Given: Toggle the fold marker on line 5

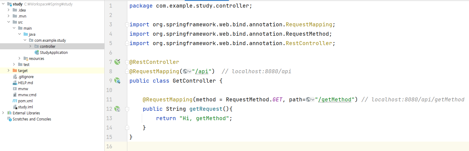Looking at the screenshot, I should click(x=127, y=43).
